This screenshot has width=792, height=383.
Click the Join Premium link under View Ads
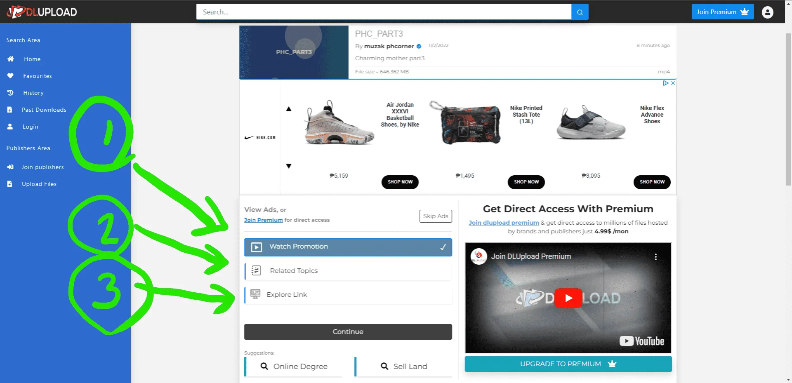[x=264, y=220]
